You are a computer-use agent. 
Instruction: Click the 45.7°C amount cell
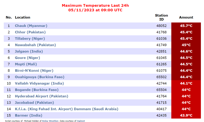pyautogui.click(x=186, y=26)
